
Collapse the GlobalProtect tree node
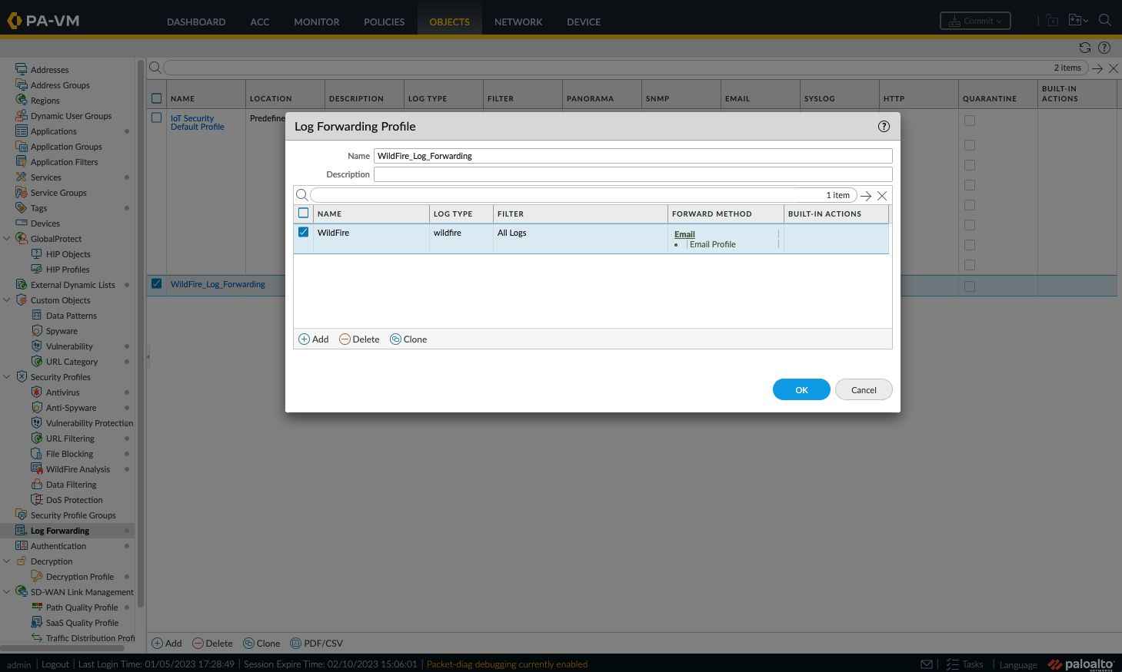[7, 238]
